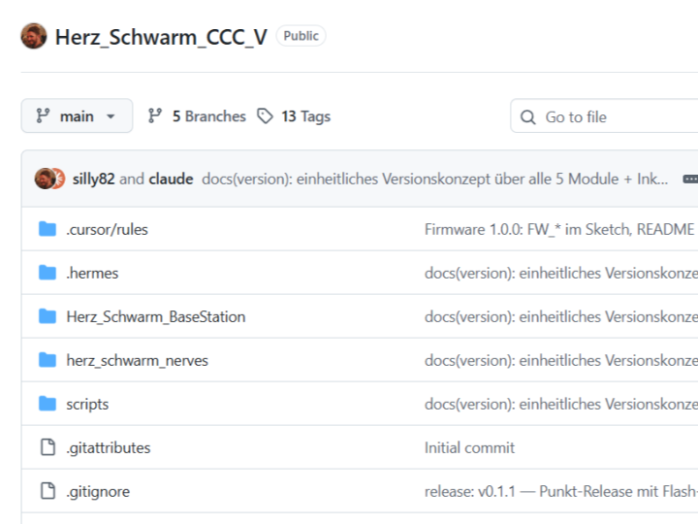This screenshot has height=524, width=698.
Task: Click the tag icon next to 13 Tags
Action: point(265,116)
